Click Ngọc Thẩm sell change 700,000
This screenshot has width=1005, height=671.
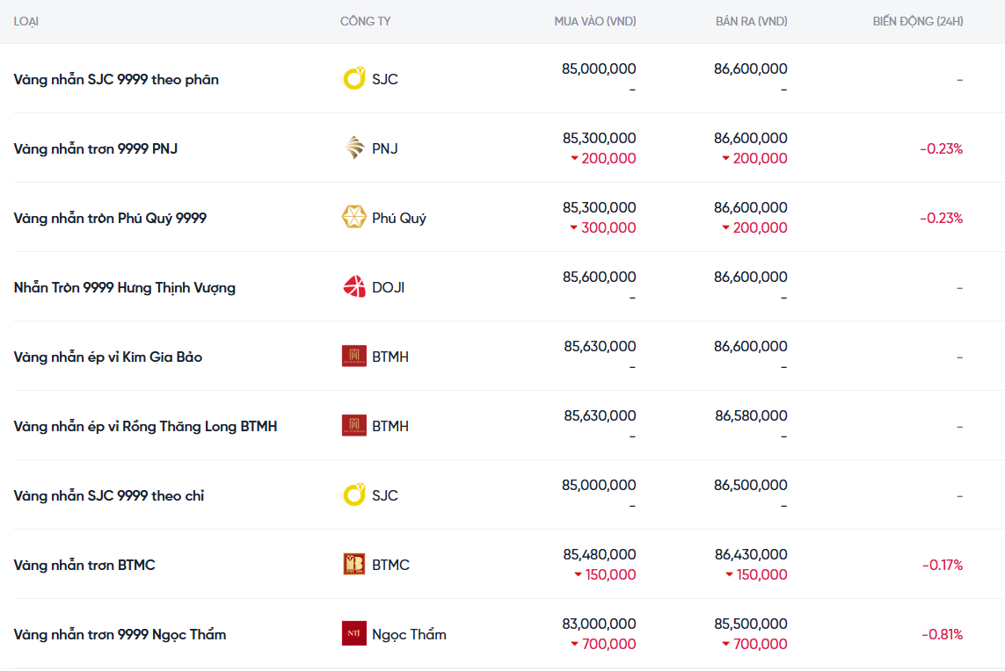(x=761, y=644)
